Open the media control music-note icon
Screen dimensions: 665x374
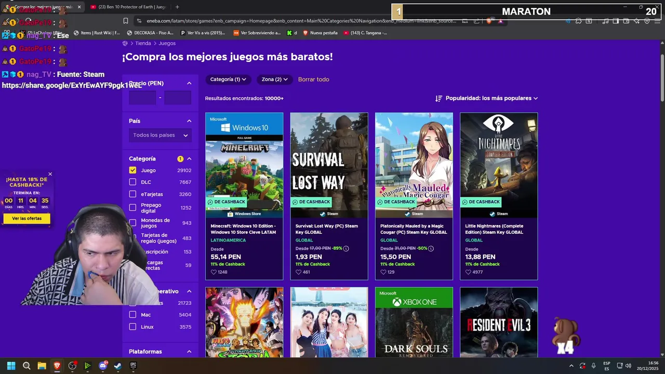605,21
